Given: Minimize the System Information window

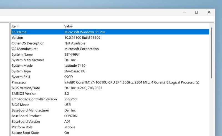Looking at the screenshot, I should click(x=184, y=12).
